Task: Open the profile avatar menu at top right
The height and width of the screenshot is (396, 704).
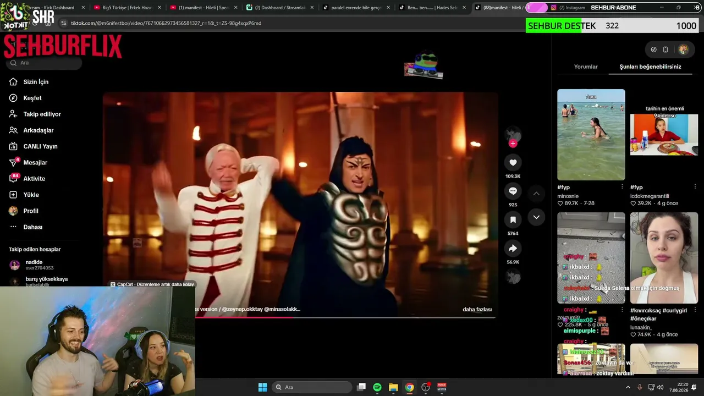Action: [x=683, y=50]
